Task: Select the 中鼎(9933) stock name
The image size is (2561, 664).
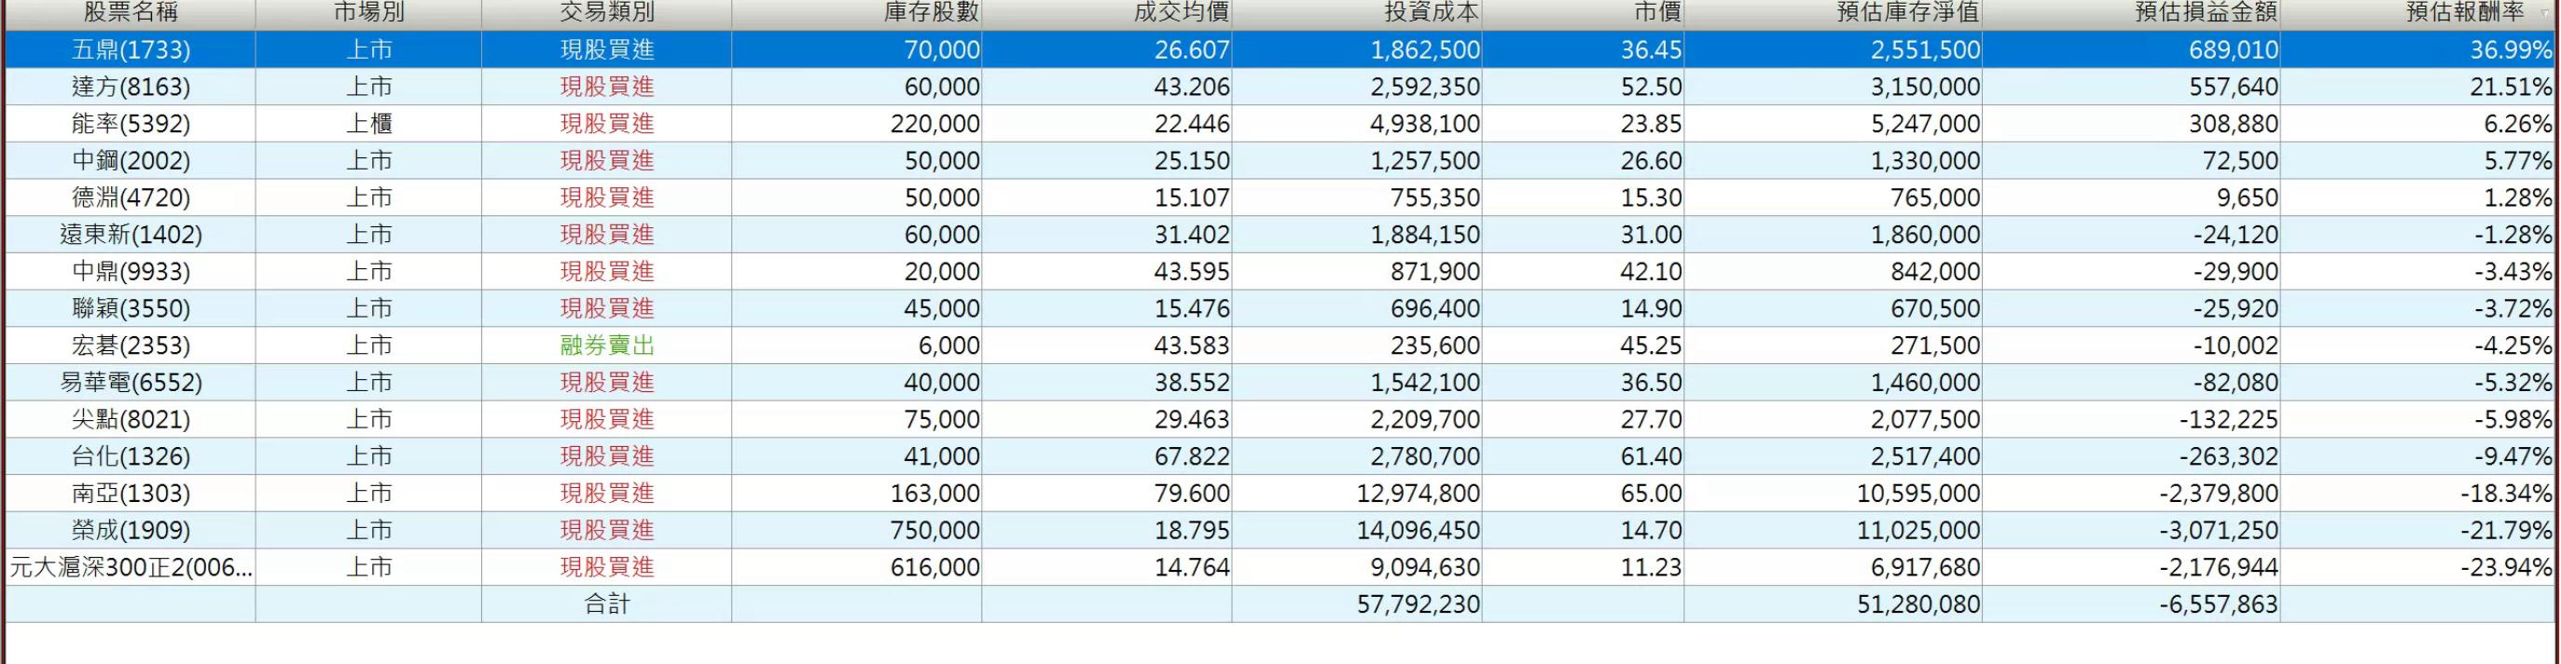Action: pyautogui.click(x=131, y=272)
